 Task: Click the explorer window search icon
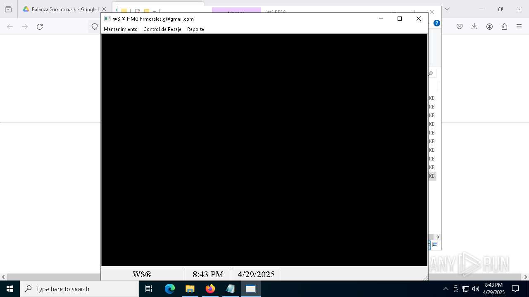431,73
